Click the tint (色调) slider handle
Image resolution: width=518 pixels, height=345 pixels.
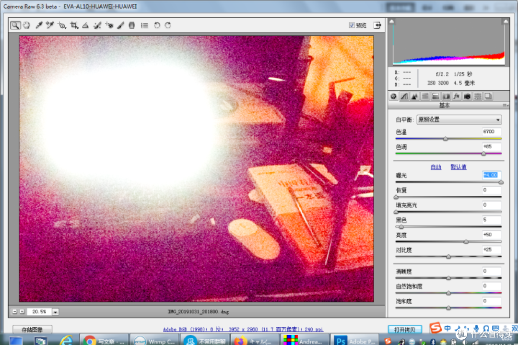point(483,154)
